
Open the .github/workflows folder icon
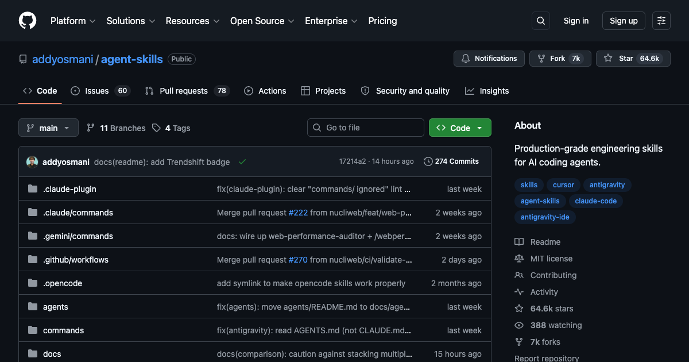[33, 260]
